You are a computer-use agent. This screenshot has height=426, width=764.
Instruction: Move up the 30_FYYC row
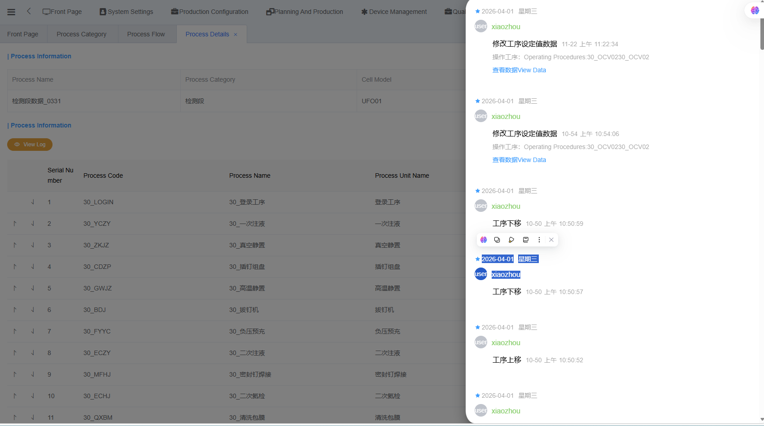15,331
